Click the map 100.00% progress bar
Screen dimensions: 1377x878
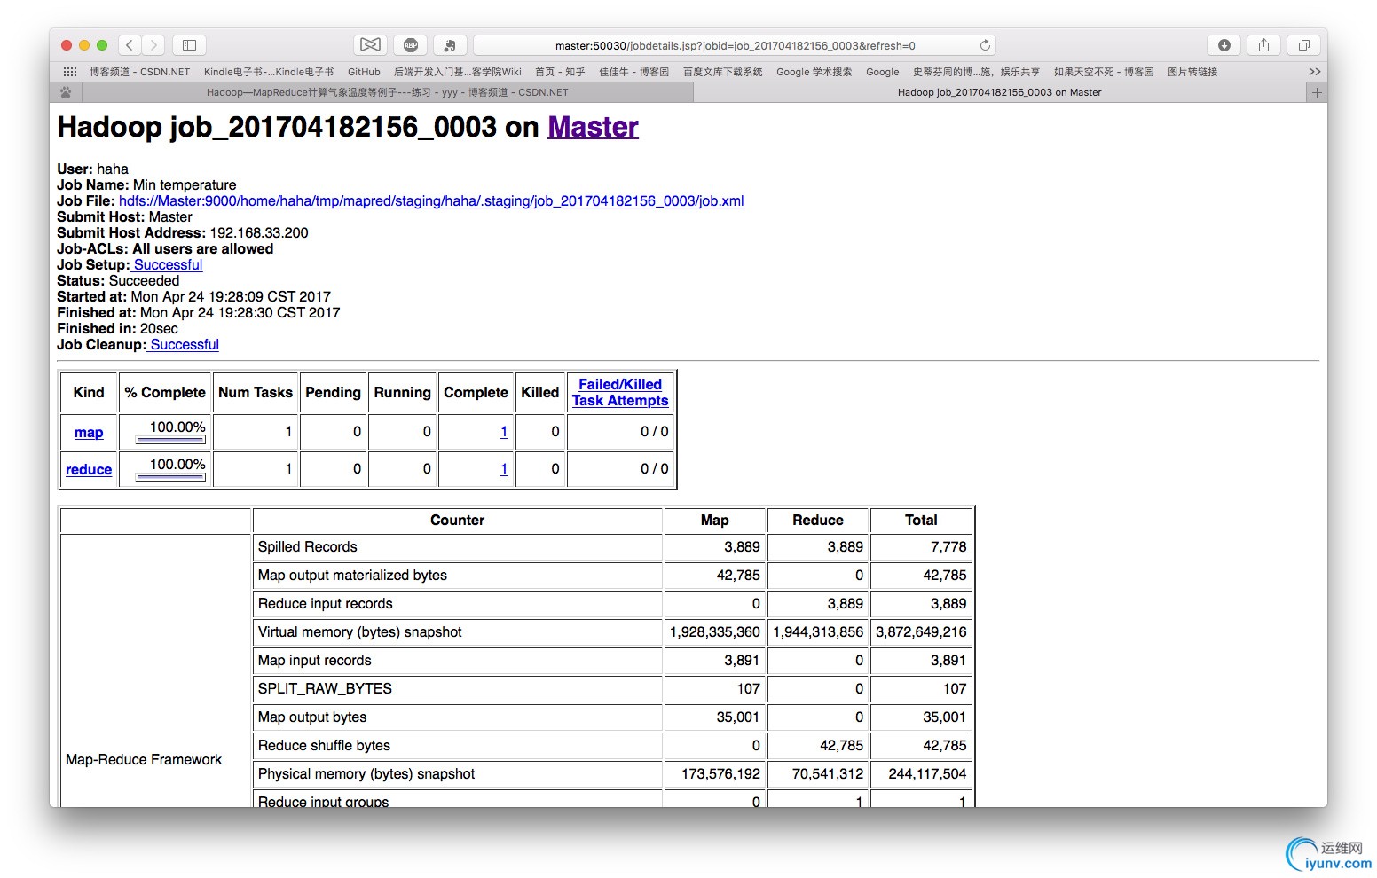[170, 440]
